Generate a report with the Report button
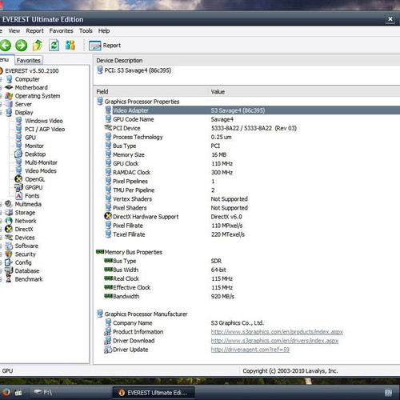The height and width of the screenshot is (400, 400). pos(105,46)
